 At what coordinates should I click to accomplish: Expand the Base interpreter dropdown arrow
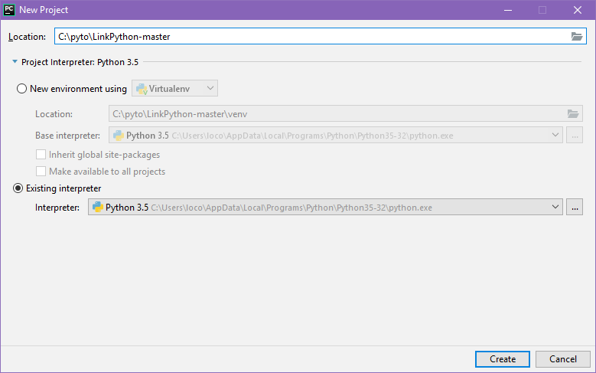[555, 135]
